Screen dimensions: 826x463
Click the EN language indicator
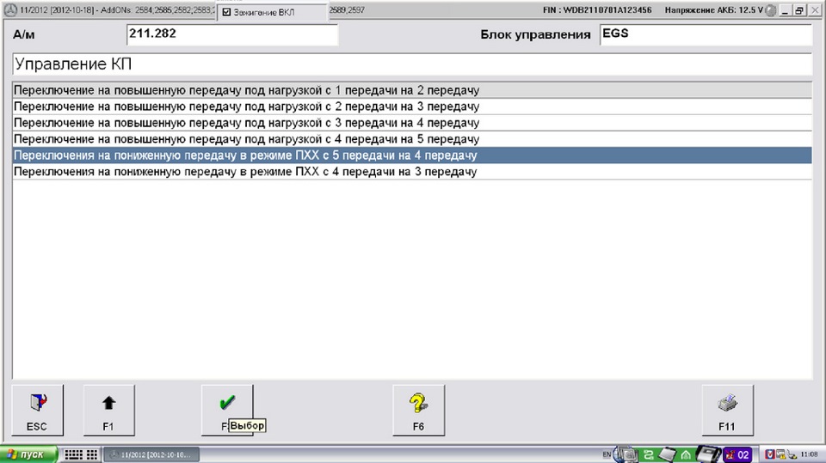pos(607,454)
